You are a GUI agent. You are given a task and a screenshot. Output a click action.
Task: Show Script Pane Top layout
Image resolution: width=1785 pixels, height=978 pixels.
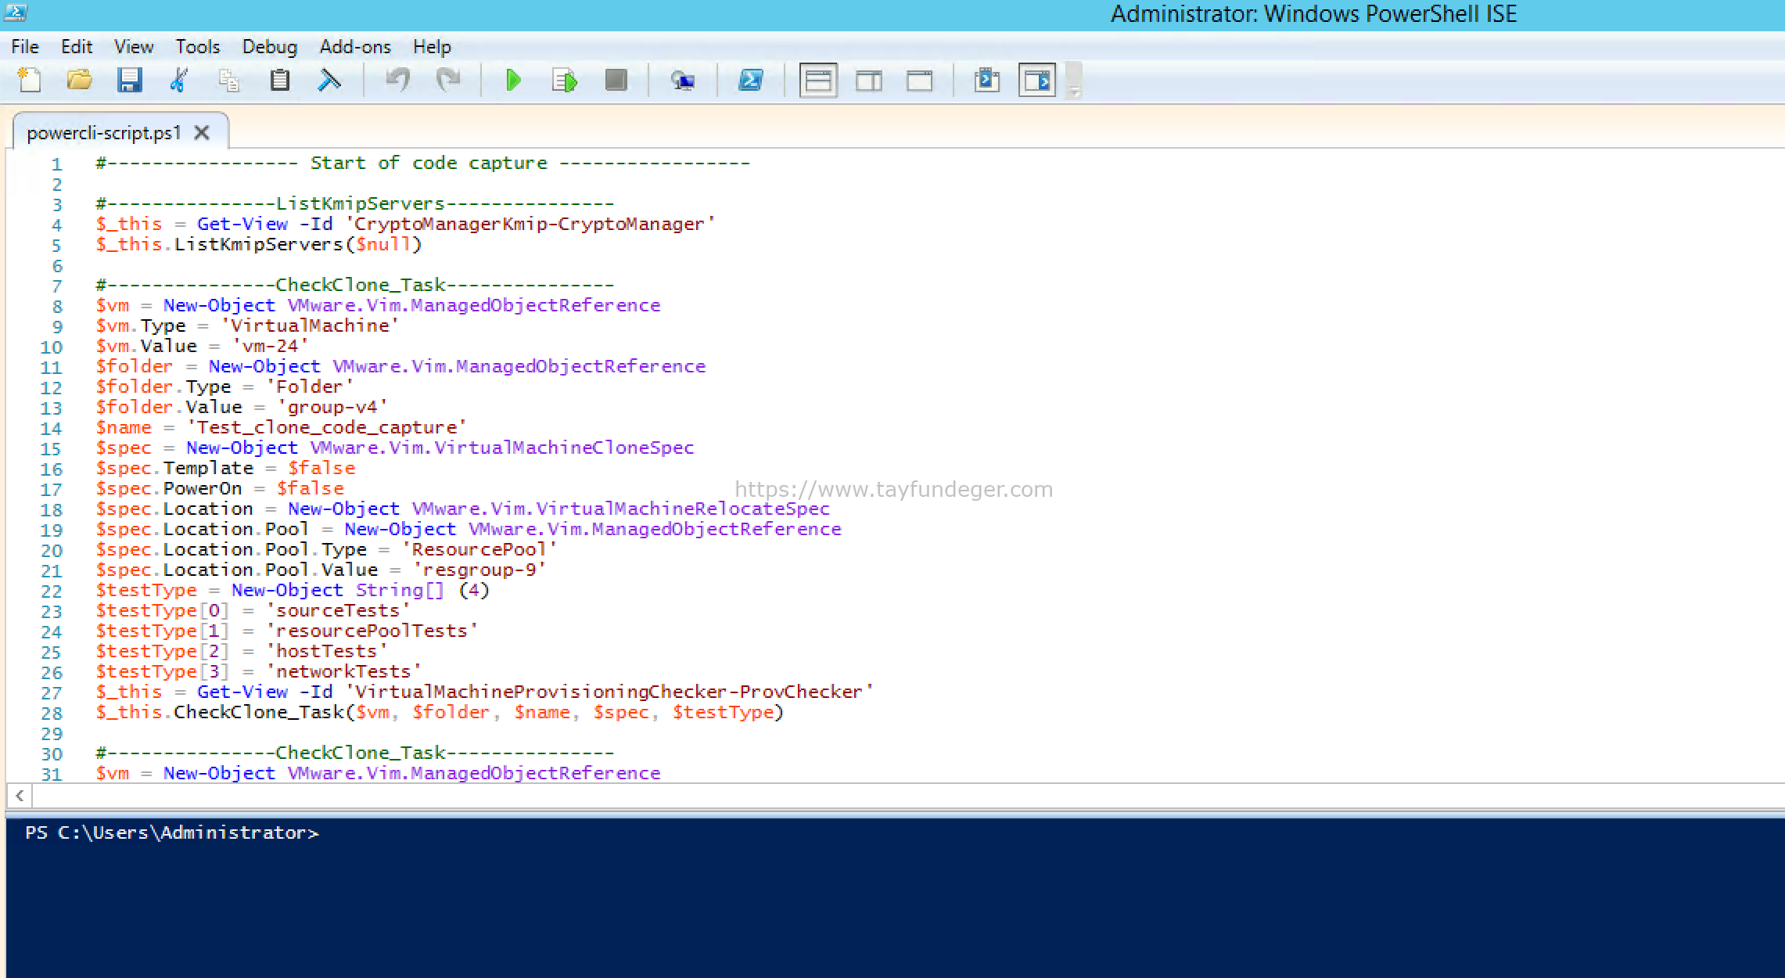(818, 81)
